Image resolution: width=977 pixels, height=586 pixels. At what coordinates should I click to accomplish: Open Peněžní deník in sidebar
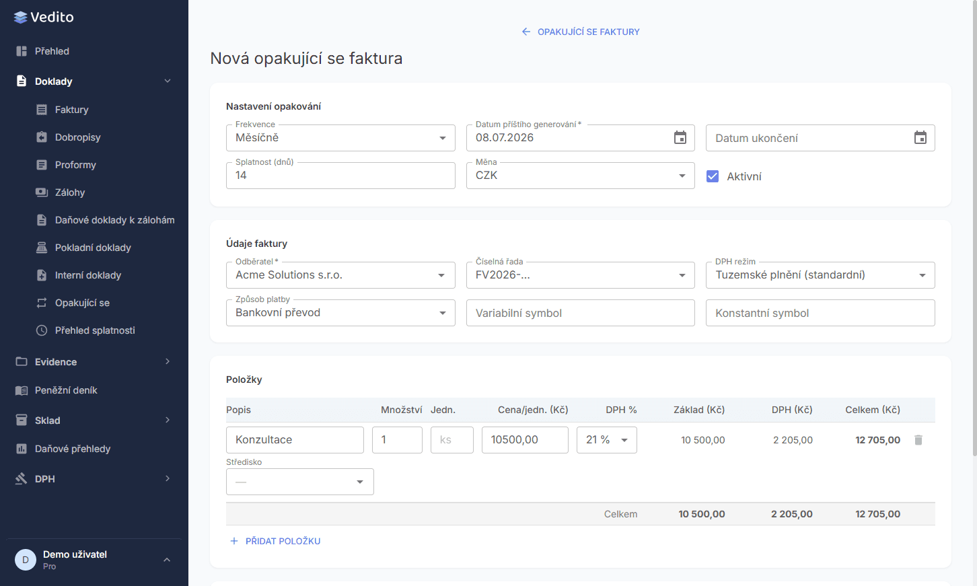[x=94, y=390]
